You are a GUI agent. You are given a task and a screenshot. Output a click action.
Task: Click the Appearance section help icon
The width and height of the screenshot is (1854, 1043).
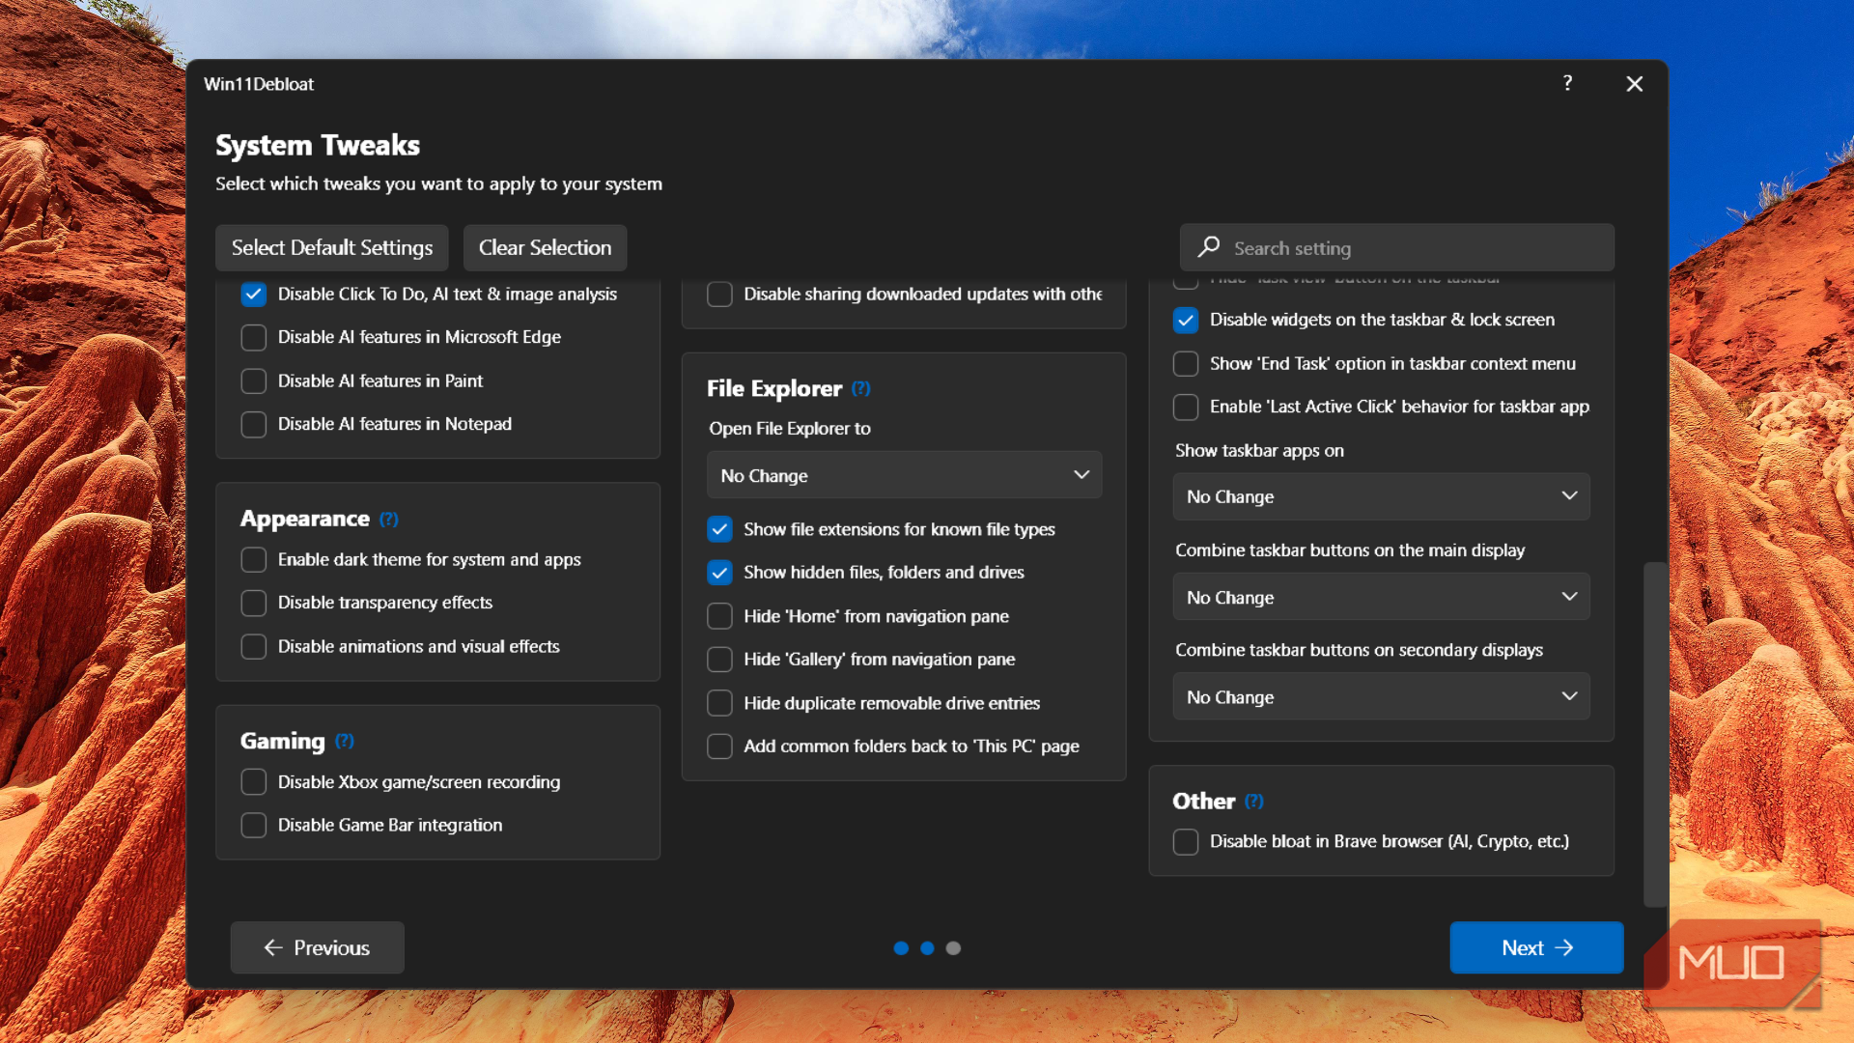point(388,520)
